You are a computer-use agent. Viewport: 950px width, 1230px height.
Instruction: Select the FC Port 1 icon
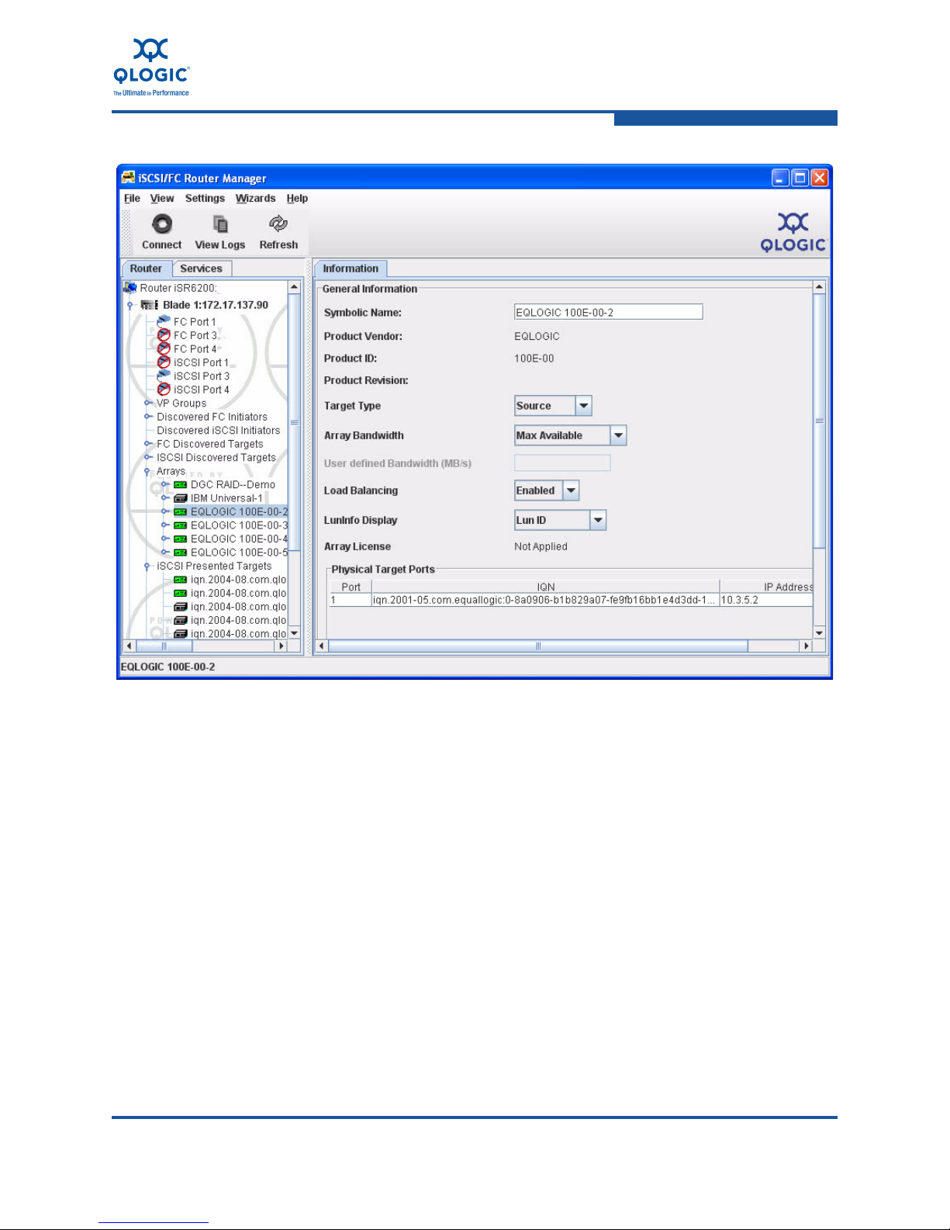[164, 321]
